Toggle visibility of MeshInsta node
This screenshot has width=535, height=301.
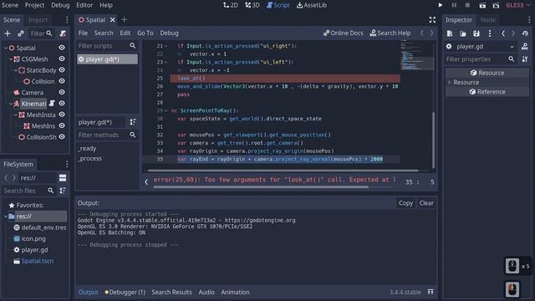[62, 115]
